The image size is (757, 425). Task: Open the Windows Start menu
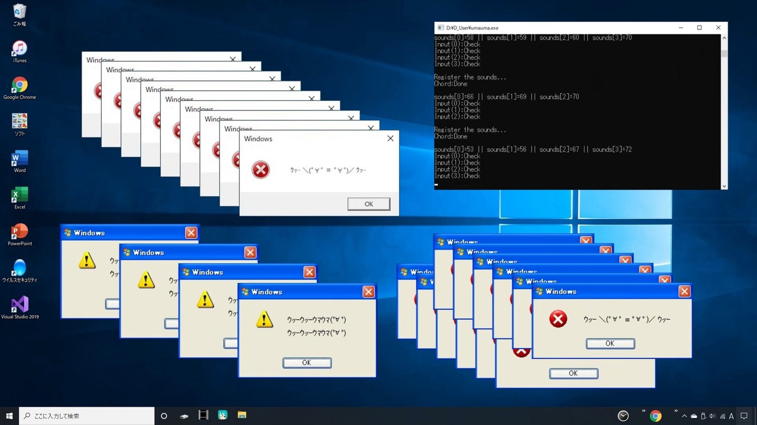tap(9, 416)
